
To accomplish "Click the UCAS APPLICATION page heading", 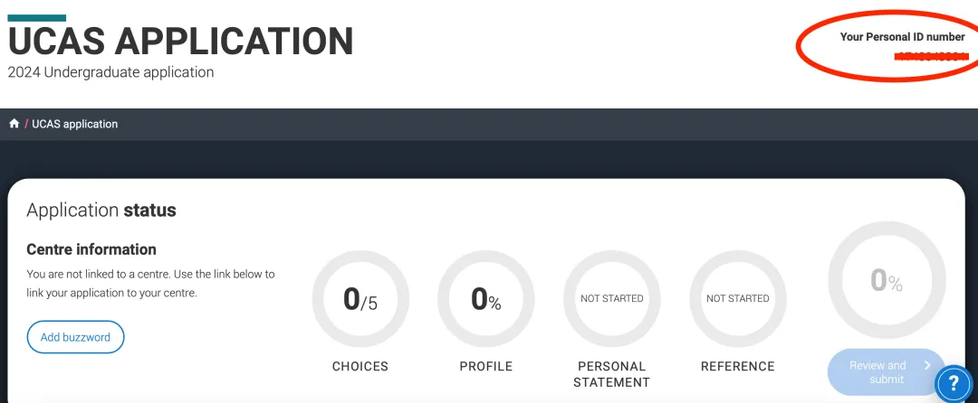I will 180,42.
